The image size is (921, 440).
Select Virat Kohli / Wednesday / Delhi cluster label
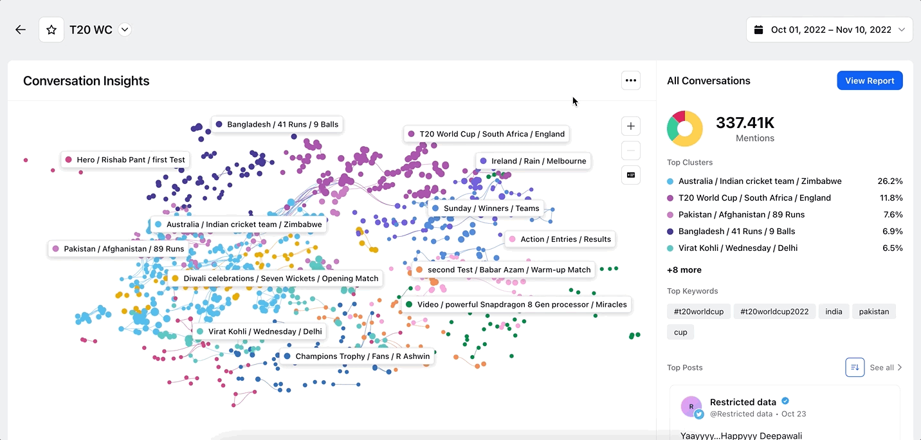(x=259, y=331)
